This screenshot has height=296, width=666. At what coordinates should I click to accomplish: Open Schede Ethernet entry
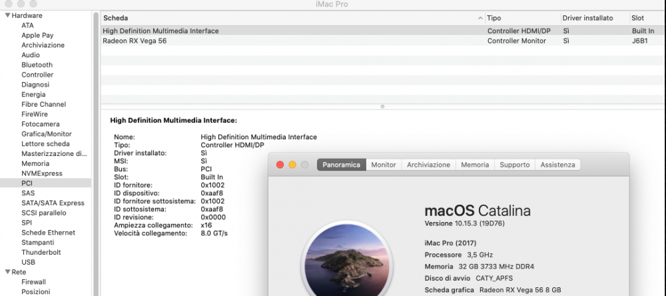coord(48,233)
